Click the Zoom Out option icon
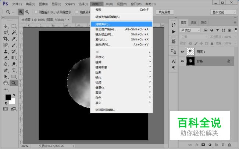The width and height of the screenshot is (239, 149). tap(27, 12)
